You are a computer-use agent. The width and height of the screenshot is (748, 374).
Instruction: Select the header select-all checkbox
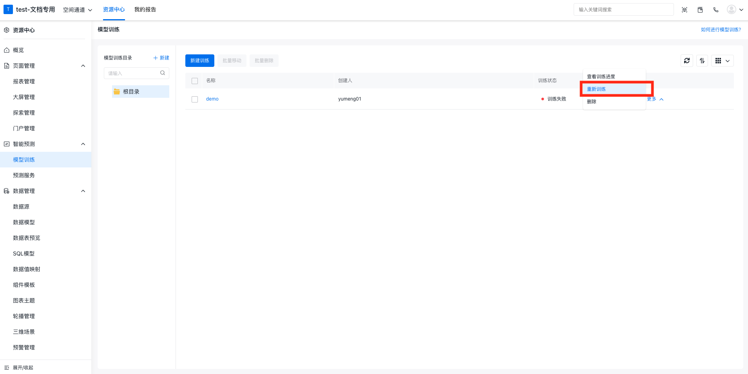point(195,81)
